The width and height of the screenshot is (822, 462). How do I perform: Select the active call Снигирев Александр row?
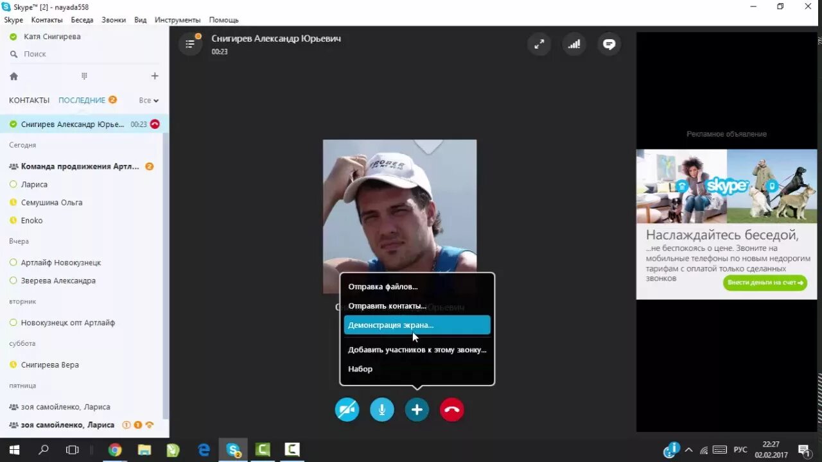coord(84,124)
